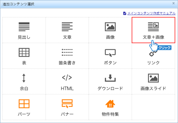Add a 表 table icon
This screenshot has width=178, height=123.
point(24,52)
